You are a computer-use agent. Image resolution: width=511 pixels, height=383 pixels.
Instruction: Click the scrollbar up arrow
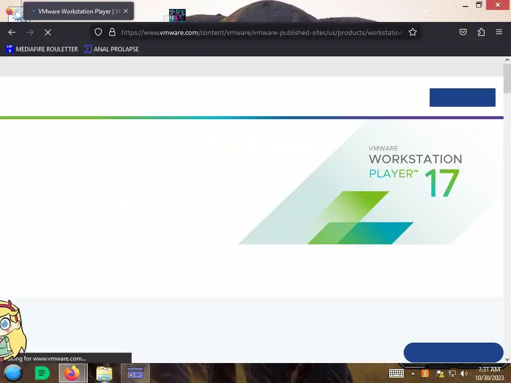tap(507, 60)
